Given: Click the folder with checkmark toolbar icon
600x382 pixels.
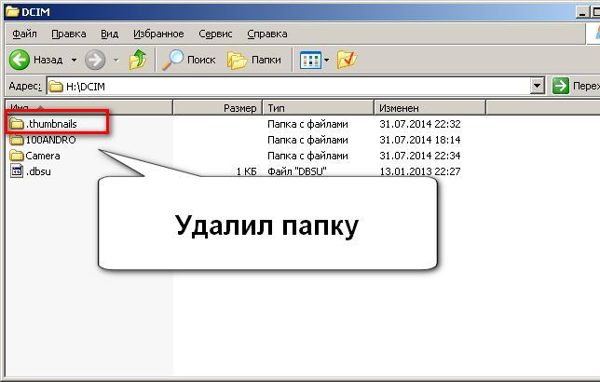Looking at the screenshot, I should (x=347, y=60).
